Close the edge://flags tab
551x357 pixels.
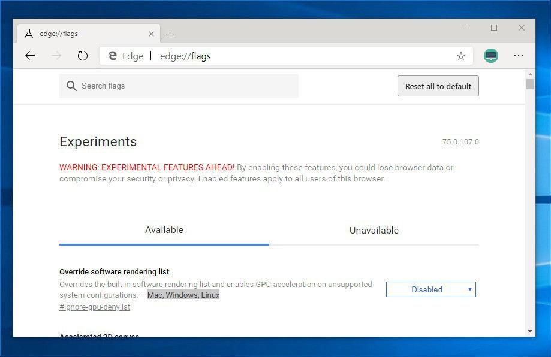click(x=152, y=34)
